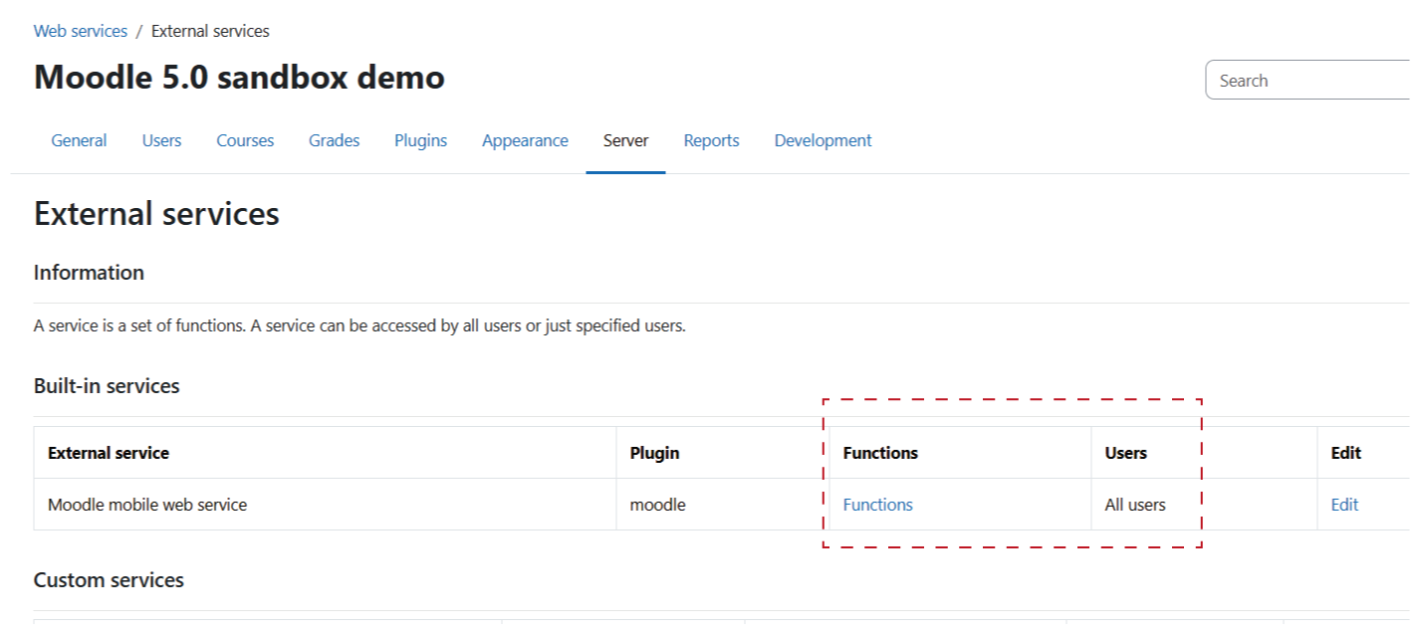Select the Server tab
Viewport: 1420px width, 633px height.
pyautogui.click(x=625, y=140)
